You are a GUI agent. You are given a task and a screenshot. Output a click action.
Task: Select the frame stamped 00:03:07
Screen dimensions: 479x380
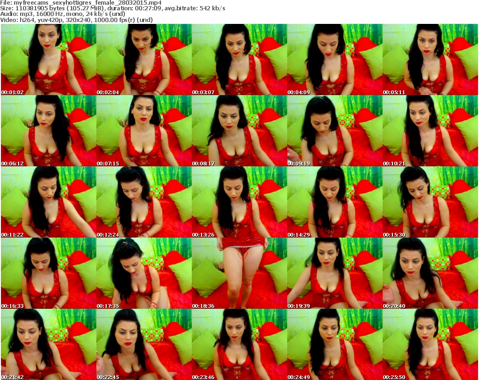[x=239, y=60]
